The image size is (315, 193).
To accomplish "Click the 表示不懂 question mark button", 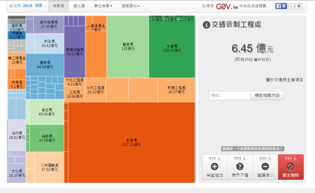I will (240, 167).
